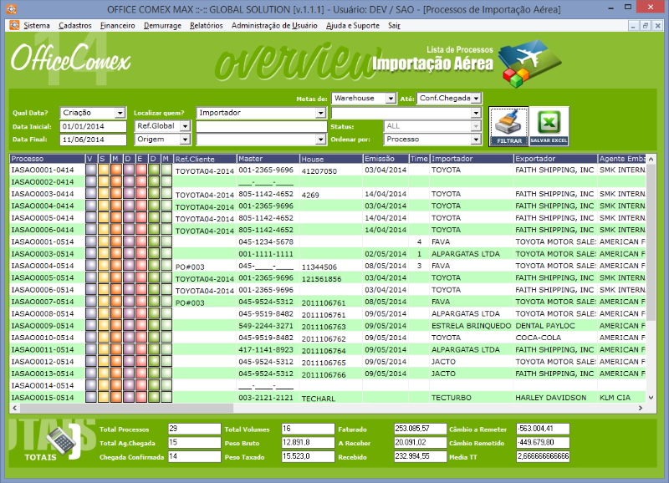Screen dimensions: 669x483
Task: Open Administração de Usuário menu
Action: [x=274, y=26]
